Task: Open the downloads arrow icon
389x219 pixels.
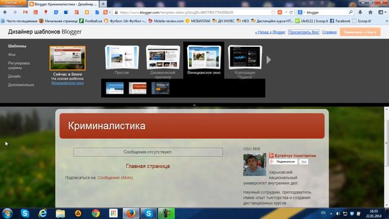Action: [360, 12]
